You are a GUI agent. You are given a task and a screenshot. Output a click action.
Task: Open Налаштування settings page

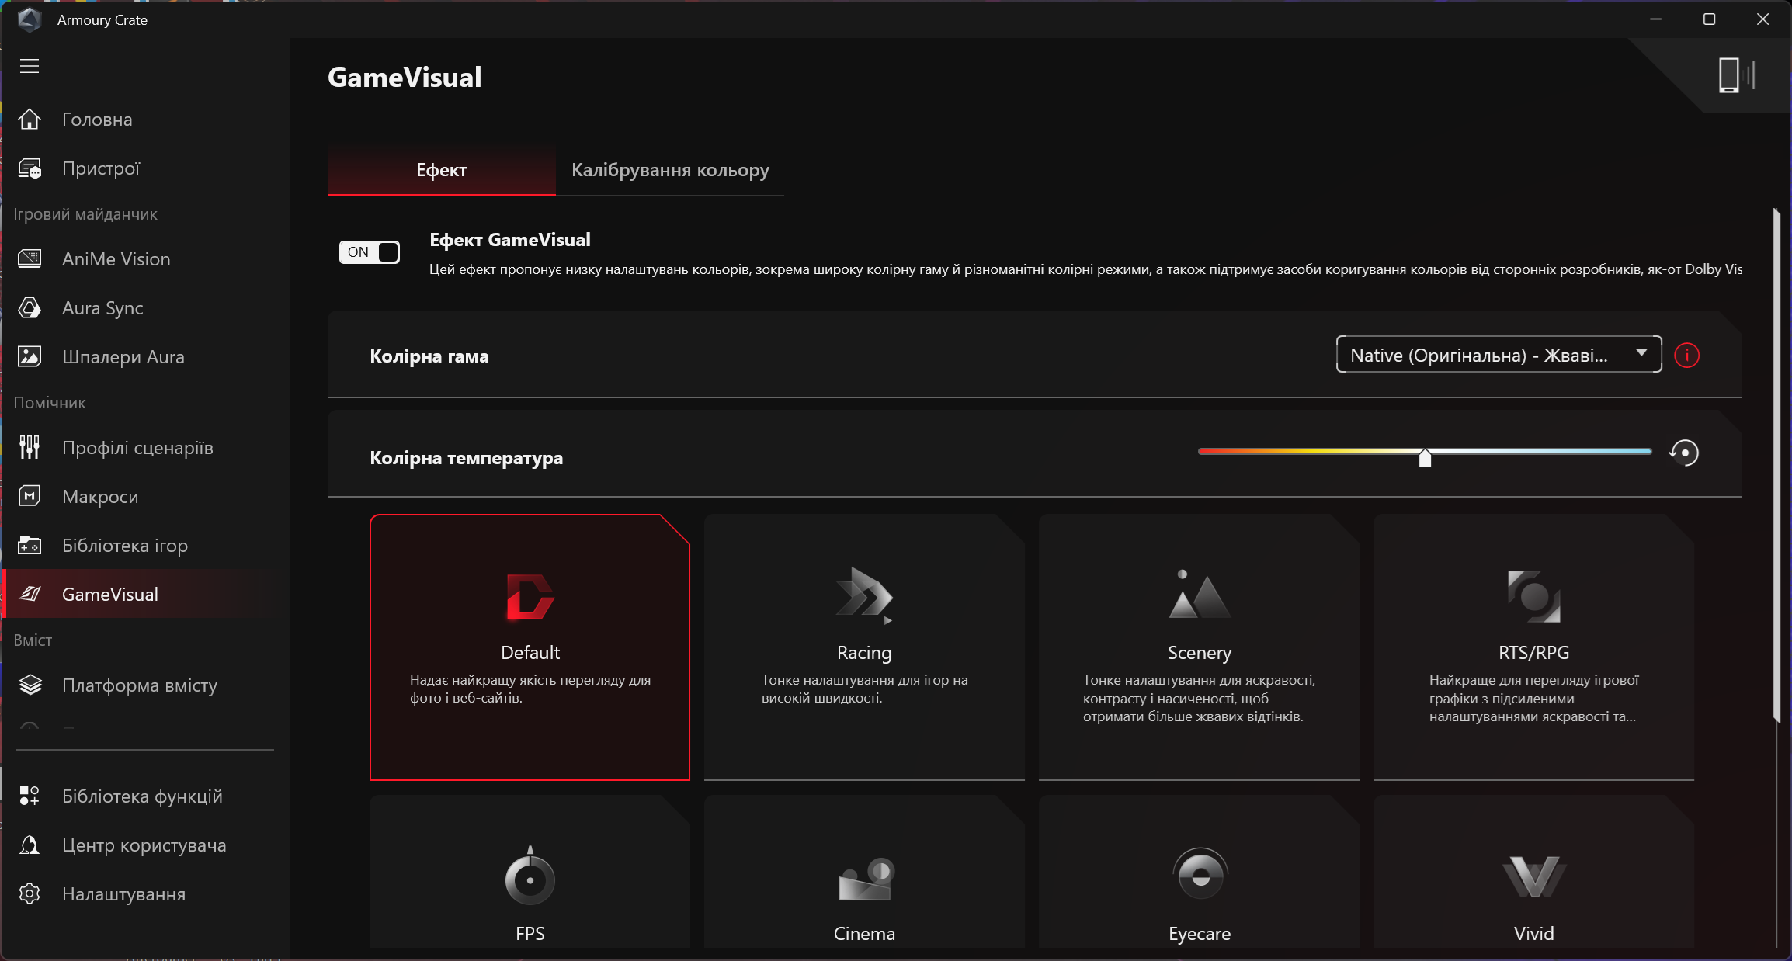[123, 894]
